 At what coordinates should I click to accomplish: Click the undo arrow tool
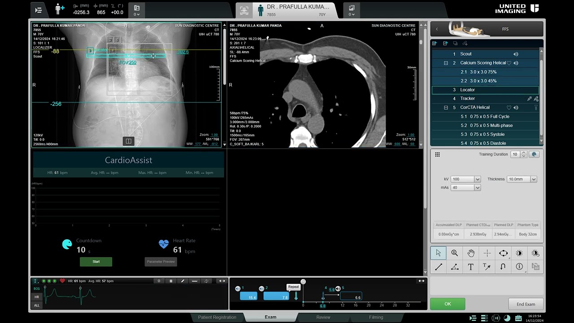pyautogui.click(x=503, y=266)
